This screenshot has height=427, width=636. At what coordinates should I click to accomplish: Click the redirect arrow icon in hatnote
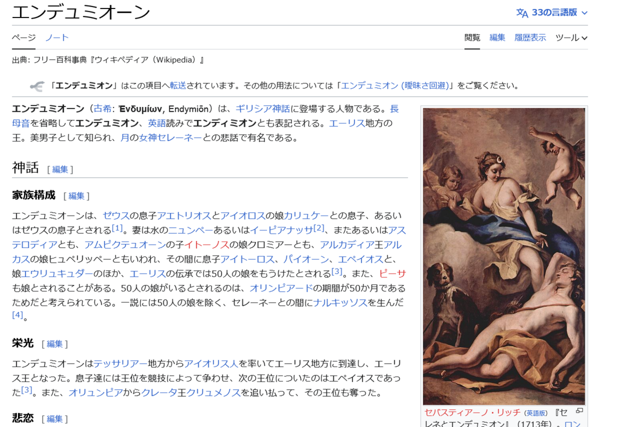tap(37, 86)
